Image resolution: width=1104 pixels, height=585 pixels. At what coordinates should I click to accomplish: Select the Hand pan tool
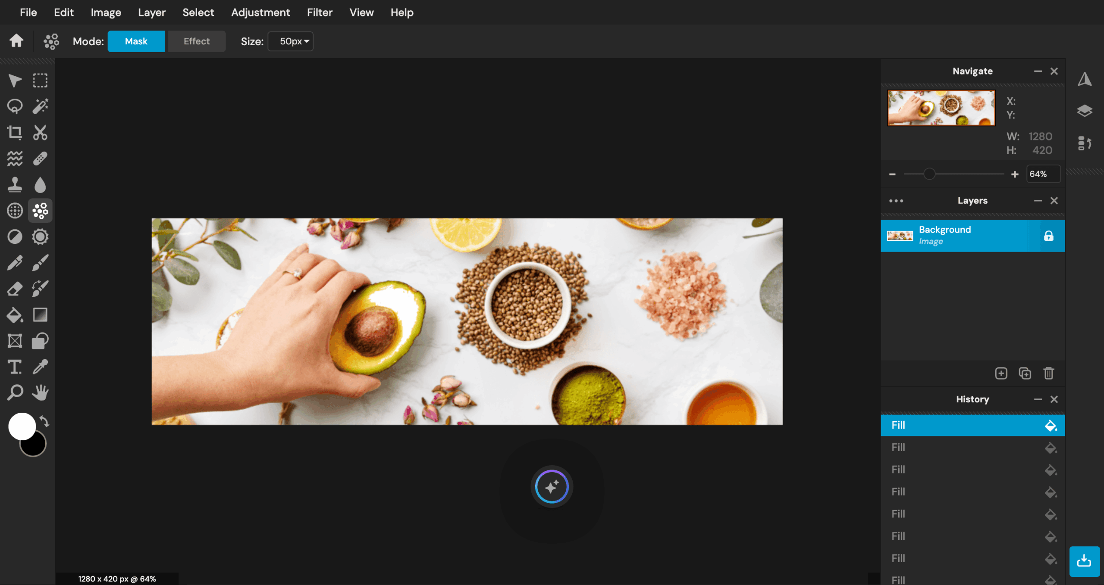point(40,393)
